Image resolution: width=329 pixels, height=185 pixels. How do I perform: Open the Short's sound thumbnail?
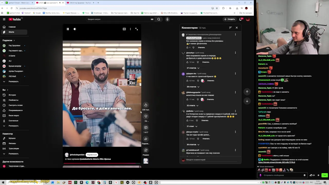click(x=146, y=161)
